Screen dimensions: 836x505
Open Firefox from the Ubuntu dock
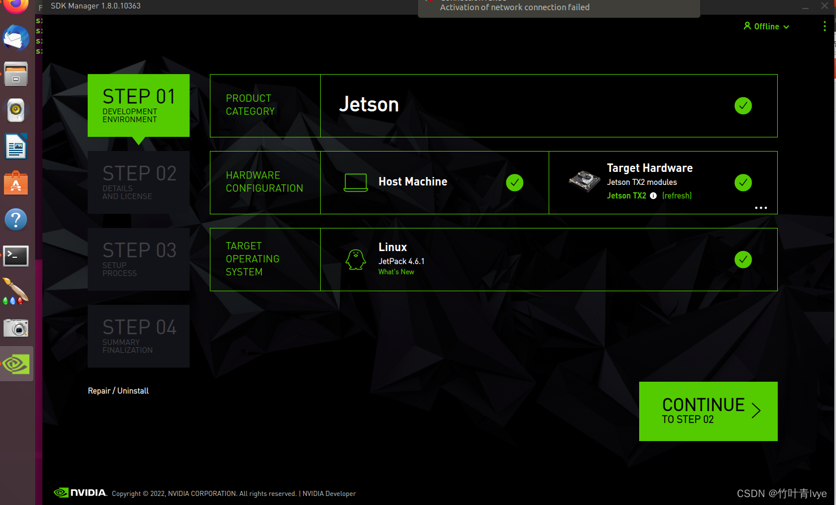(16, 8)
